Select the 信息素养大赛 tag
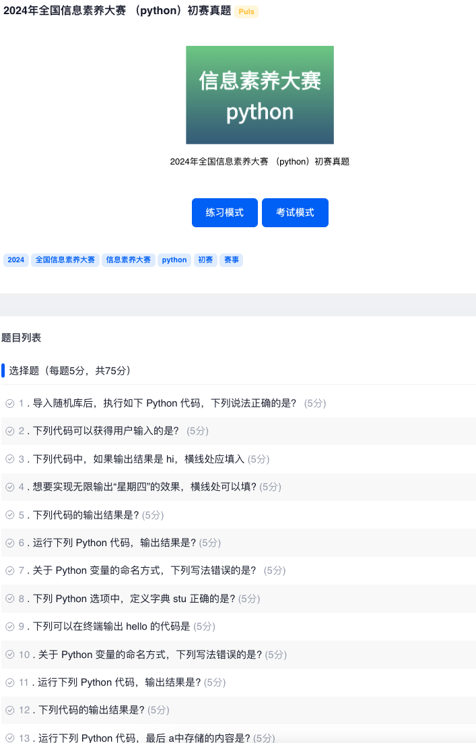The height and width of the screenshot is (743, 476). click(x=128, y=260)
